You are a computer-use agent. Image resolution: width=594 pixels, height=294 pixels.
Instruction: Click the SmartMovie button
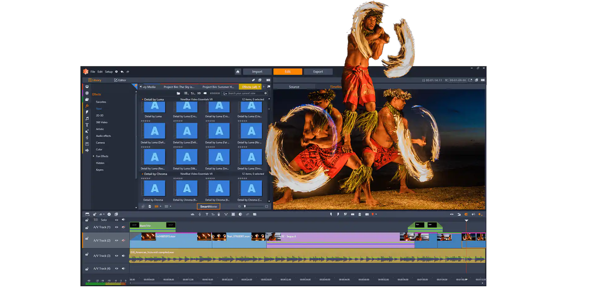[209, 206]
